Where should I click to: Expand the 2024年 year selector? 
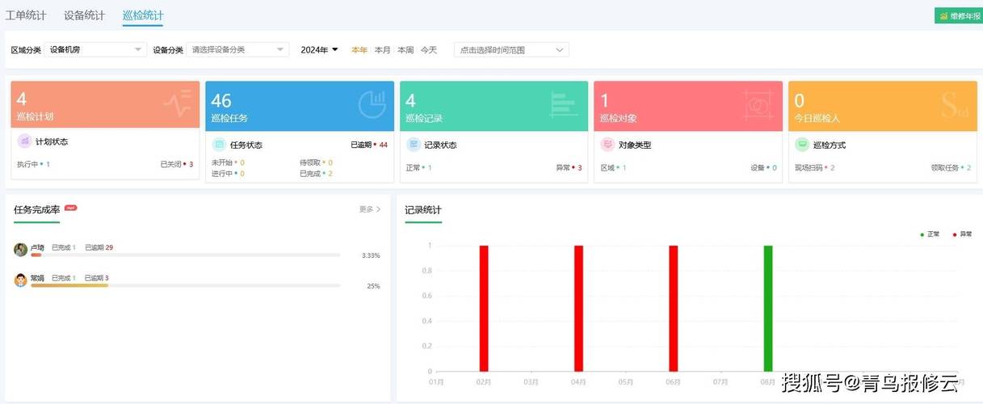[319, 49]
